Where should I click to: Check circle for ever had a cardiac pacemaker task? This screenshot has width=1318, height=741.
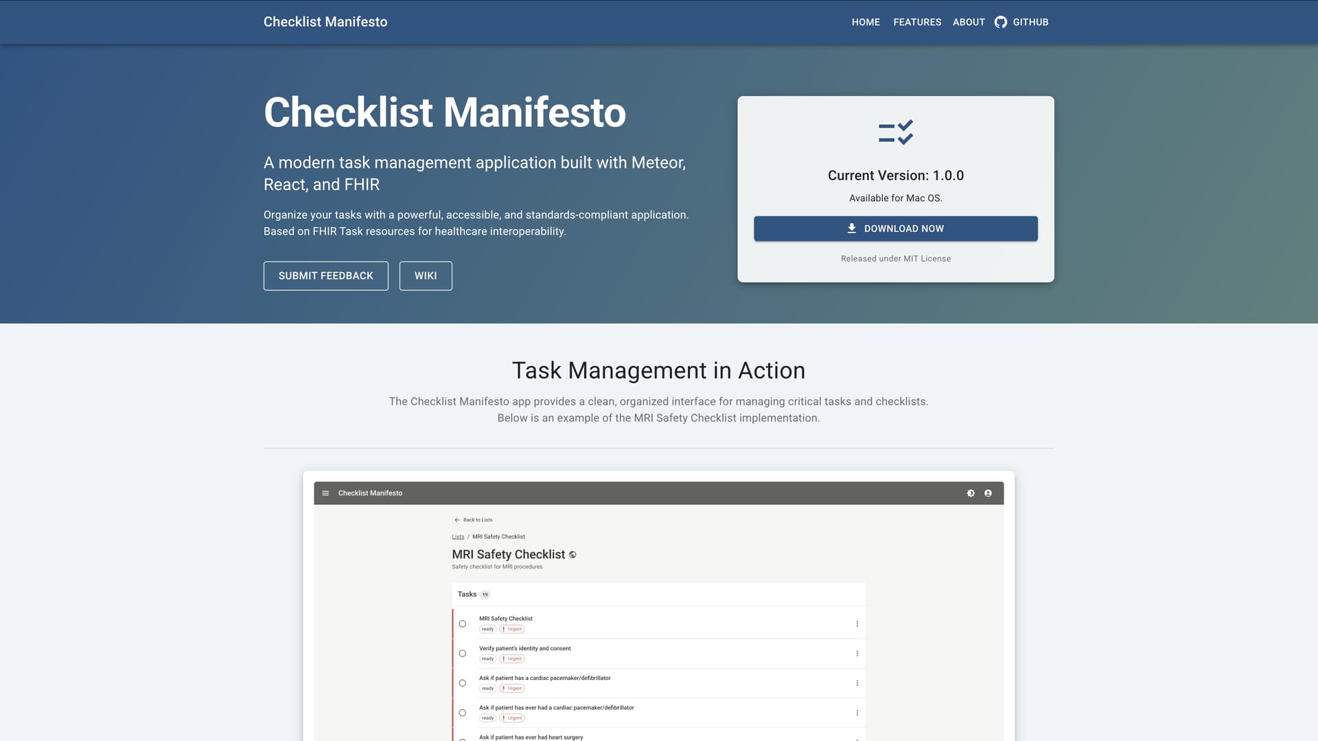[463, 713]
